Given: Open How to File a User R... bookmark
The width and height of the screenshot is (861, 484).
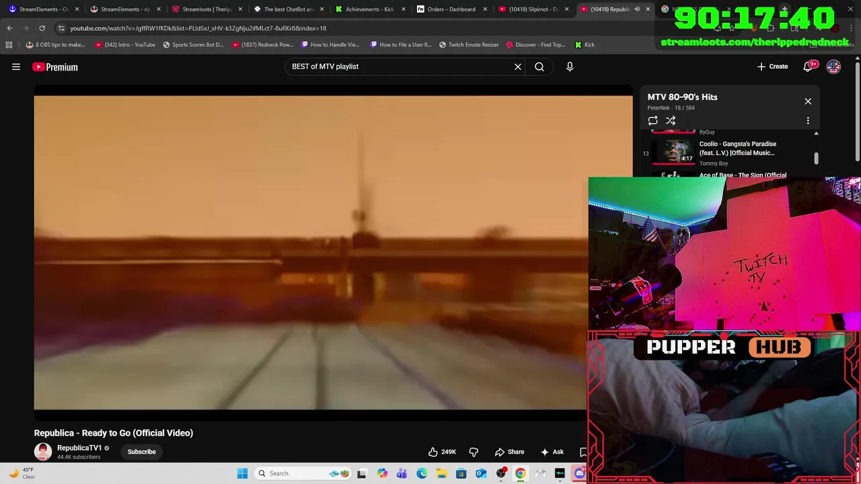Looking at the screenshot, I should (x=401, y=44).
